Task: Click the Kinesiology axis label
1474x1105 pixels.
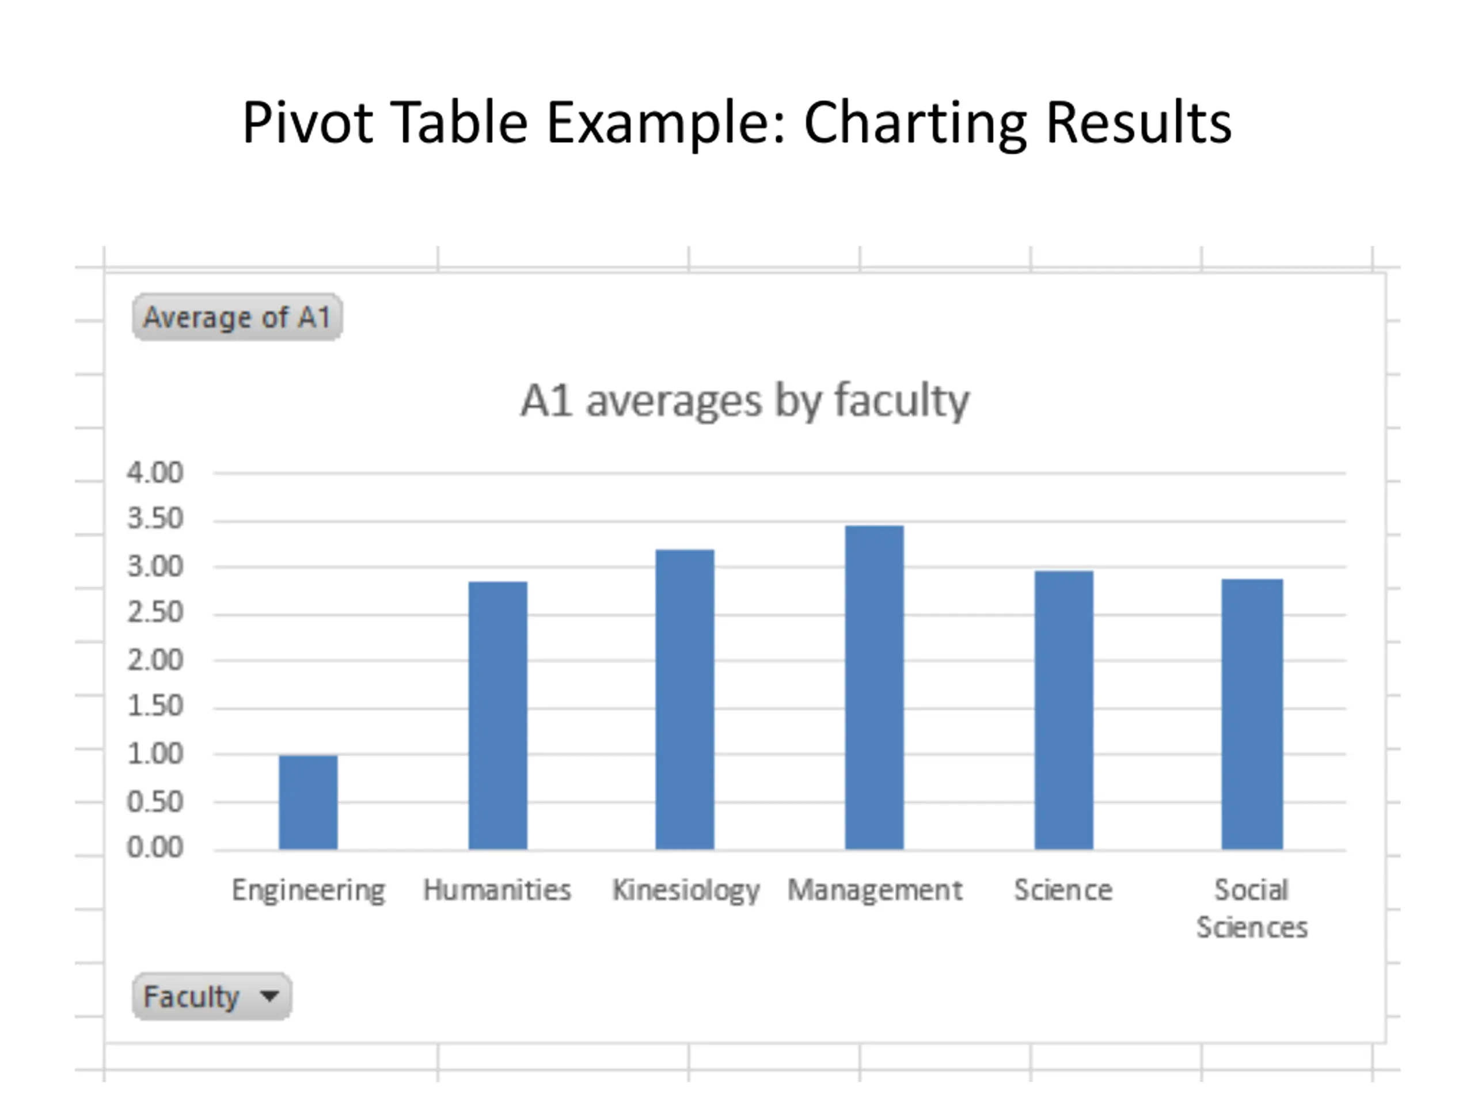Action: (686, 890)
